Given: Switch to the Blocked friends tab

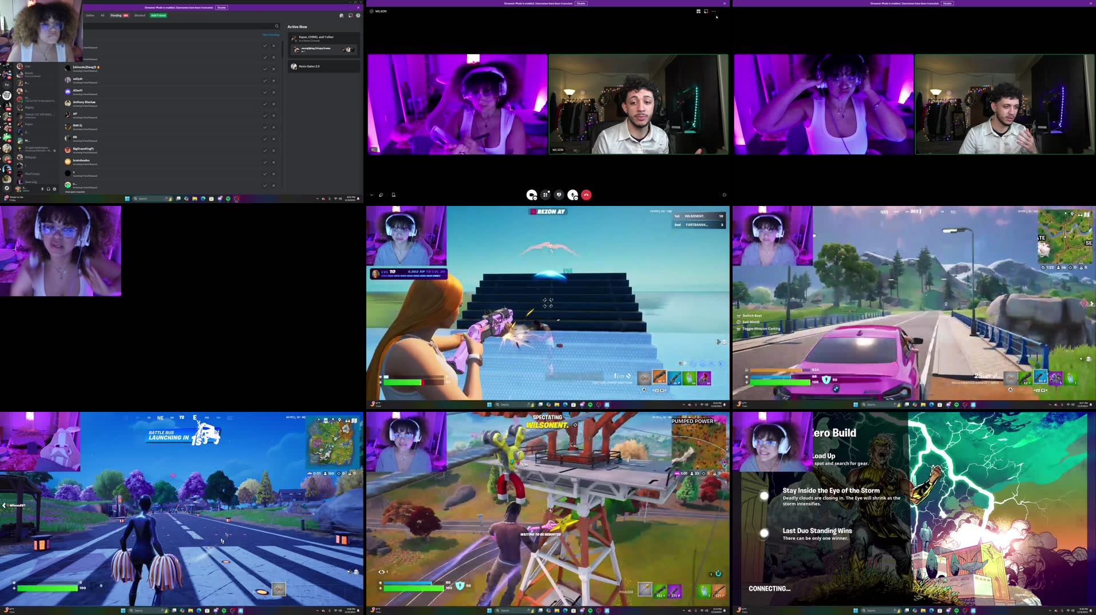Looking at the screenshot, I should pos(140,15).
